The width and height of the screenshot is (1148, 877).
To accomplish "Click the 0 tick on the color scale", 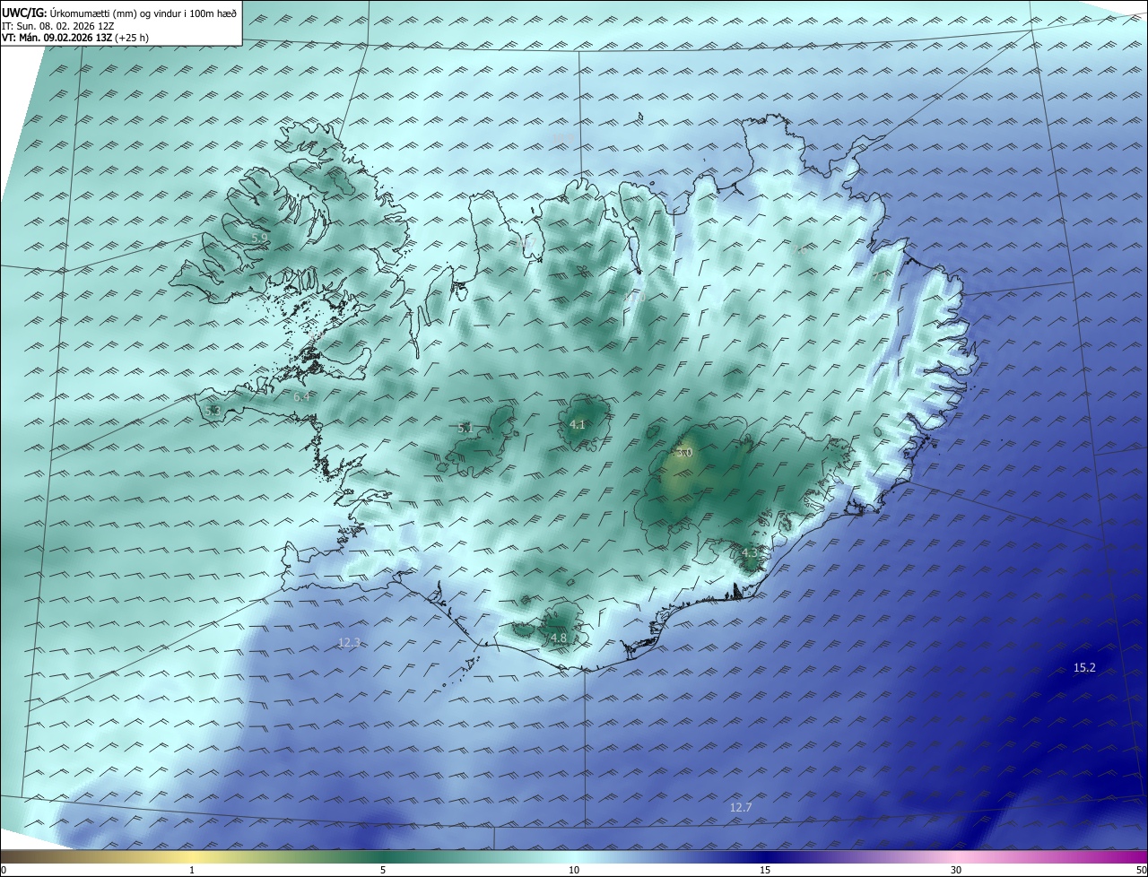I will [x=4, y=870].
